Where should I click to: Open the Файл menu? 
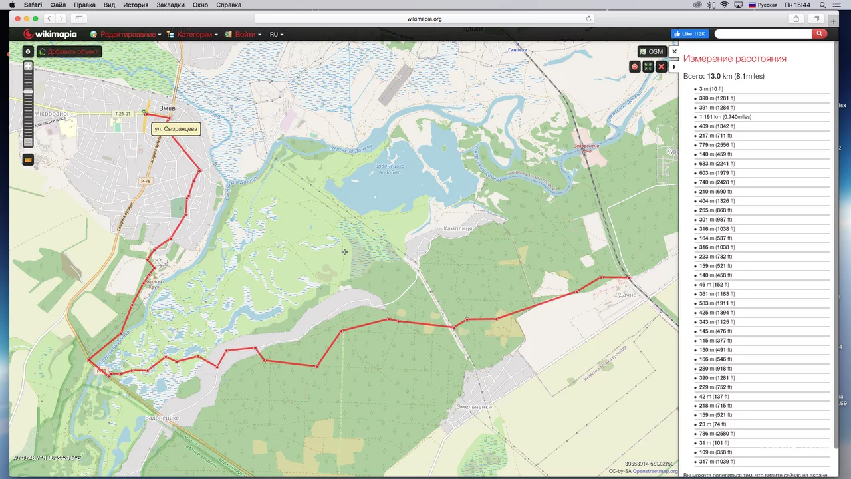pos(58,5)
